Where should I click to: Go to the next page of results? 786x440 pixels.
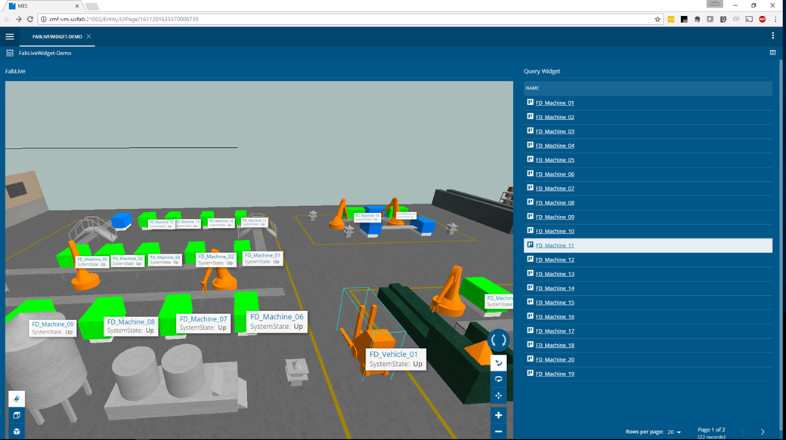[763, 432]
